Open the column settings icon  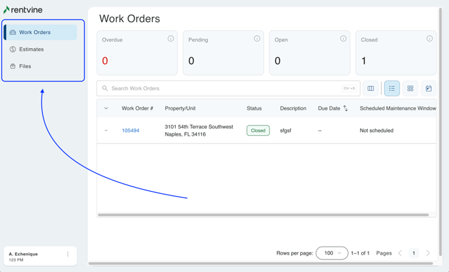[371, 88]
